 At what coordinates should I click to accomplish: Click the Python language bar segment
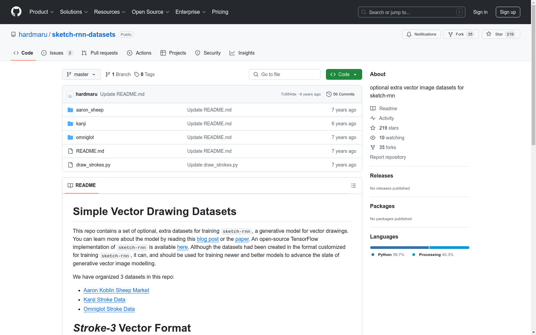(399, 248)
